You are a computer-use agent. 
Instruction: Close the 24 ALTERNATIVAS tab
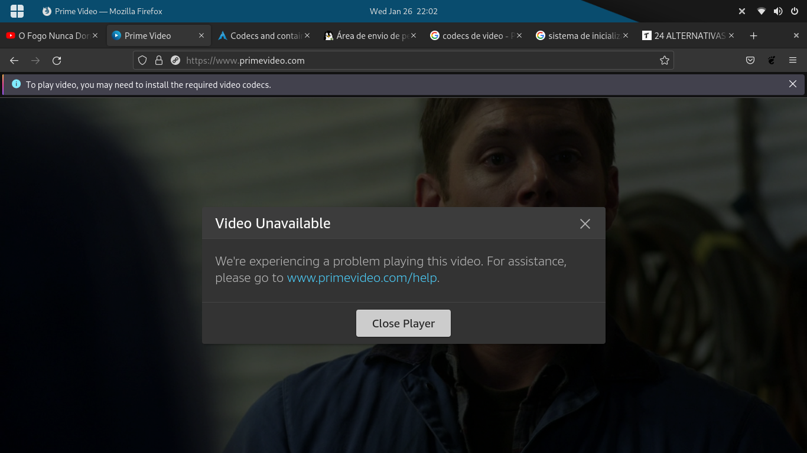731,36
